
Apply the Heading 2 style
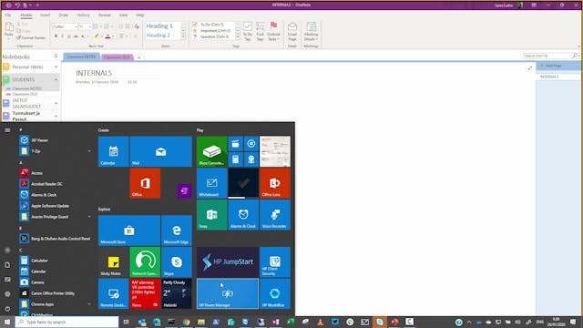[158, 36]
